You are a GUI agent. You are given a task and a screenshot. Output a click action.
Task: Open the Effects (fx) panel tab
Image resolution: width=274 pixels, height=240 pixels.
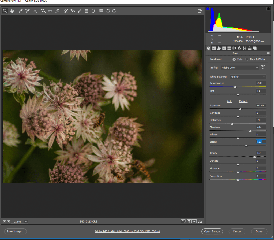pos(239,48)
